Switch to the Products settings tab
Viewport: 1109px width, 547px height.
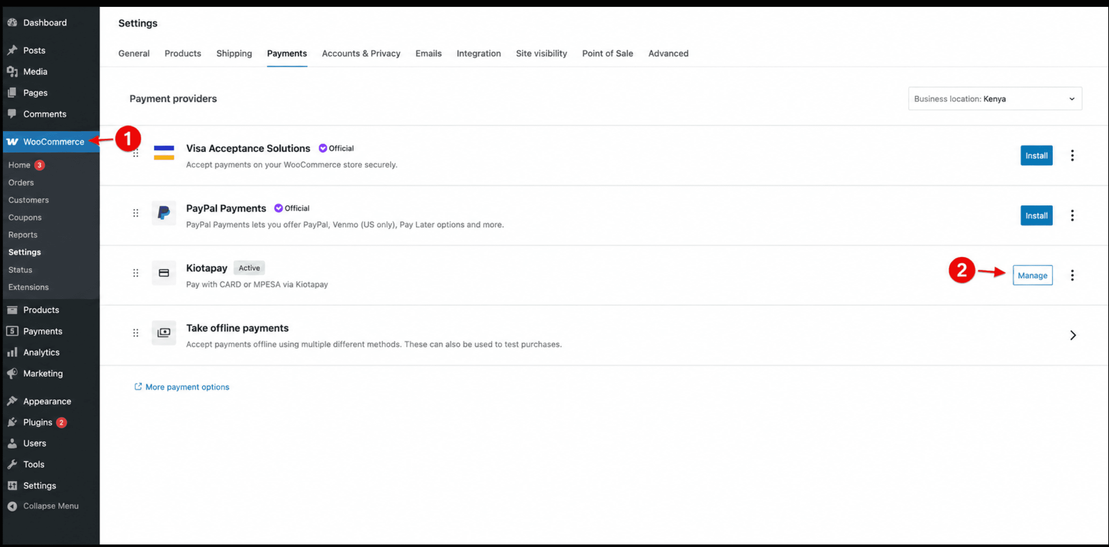coord(183,53)
